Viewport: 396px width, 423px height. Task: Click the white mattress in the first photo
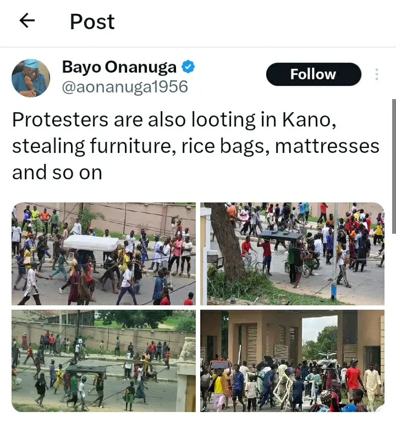coord(91,243)
